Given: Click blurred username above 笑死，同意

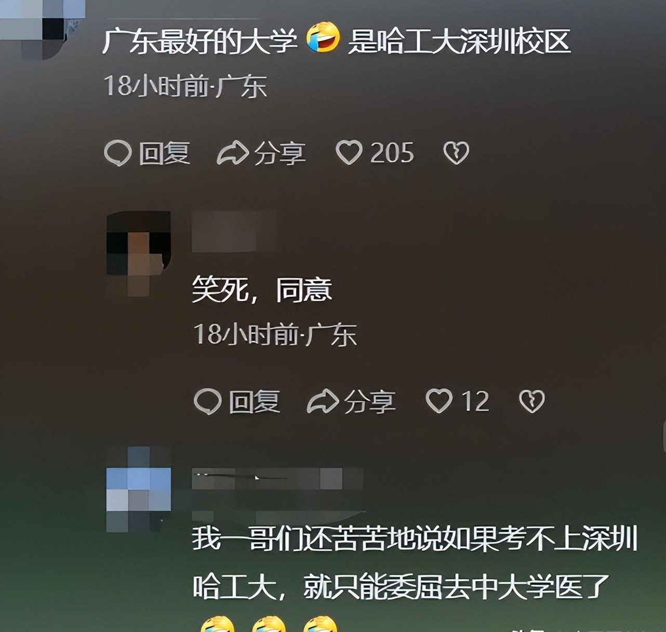Looking at the screenshot, I should [x=234, y=232].
